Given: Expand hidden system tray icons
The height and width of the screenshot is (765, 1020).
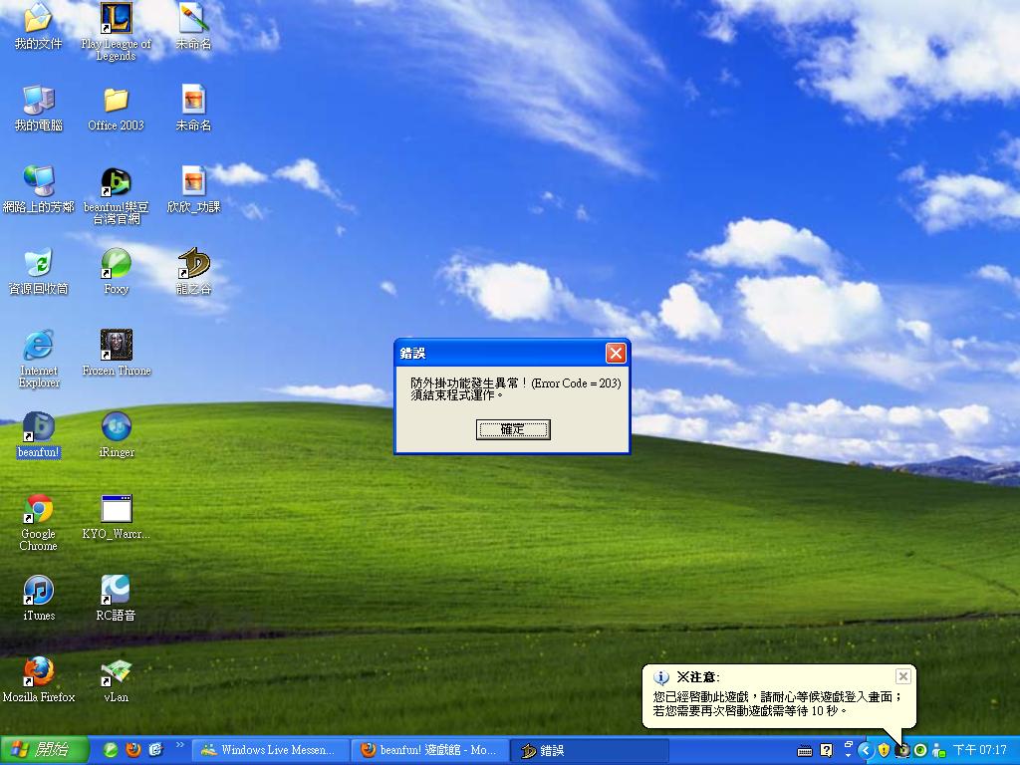Looking at the screenshot, I should point(866,751).
